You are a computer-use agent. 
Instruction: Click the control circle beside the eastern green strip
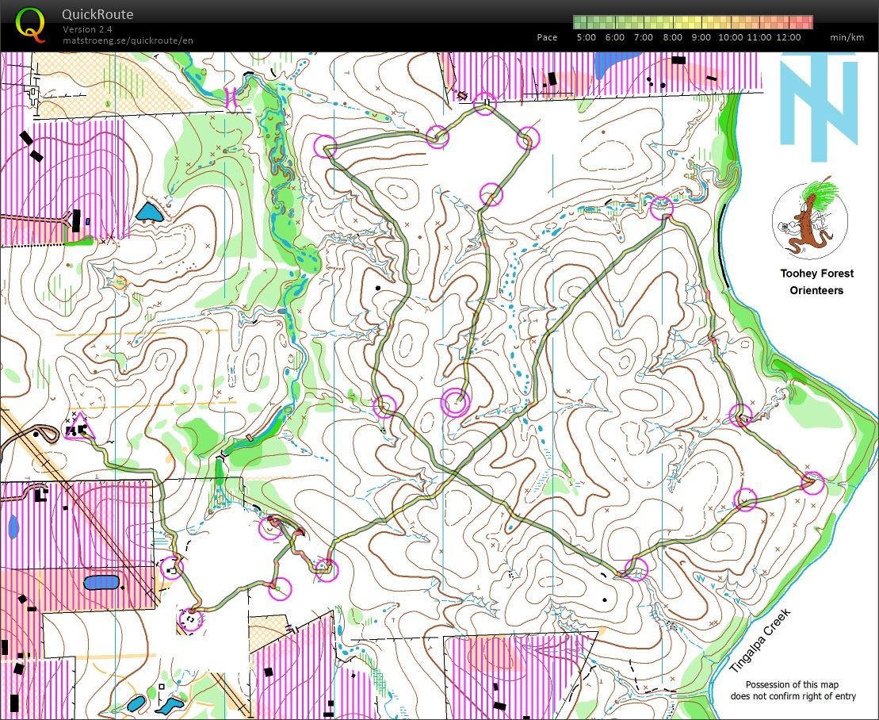(741, 413)
